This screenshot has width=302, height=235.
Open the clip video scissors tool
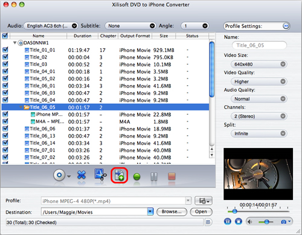point(100,175)
